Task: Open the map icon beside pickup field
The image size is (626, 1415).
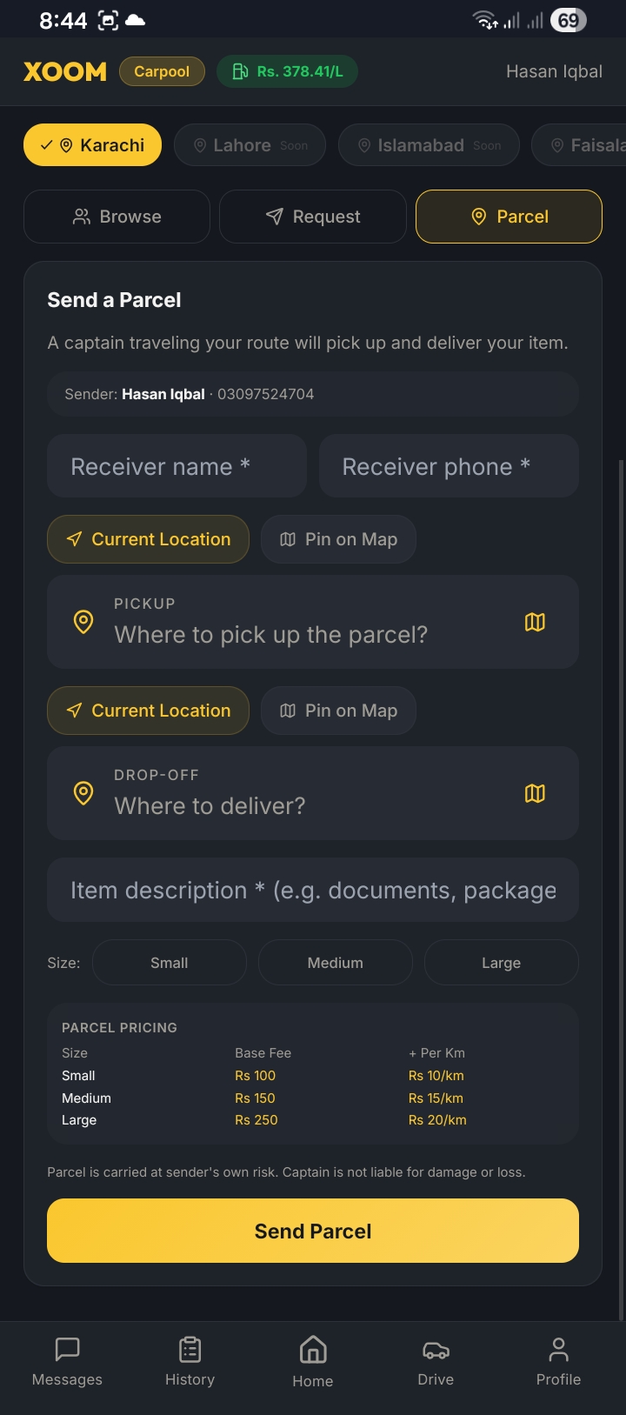Action: click(x=536, y=622)
